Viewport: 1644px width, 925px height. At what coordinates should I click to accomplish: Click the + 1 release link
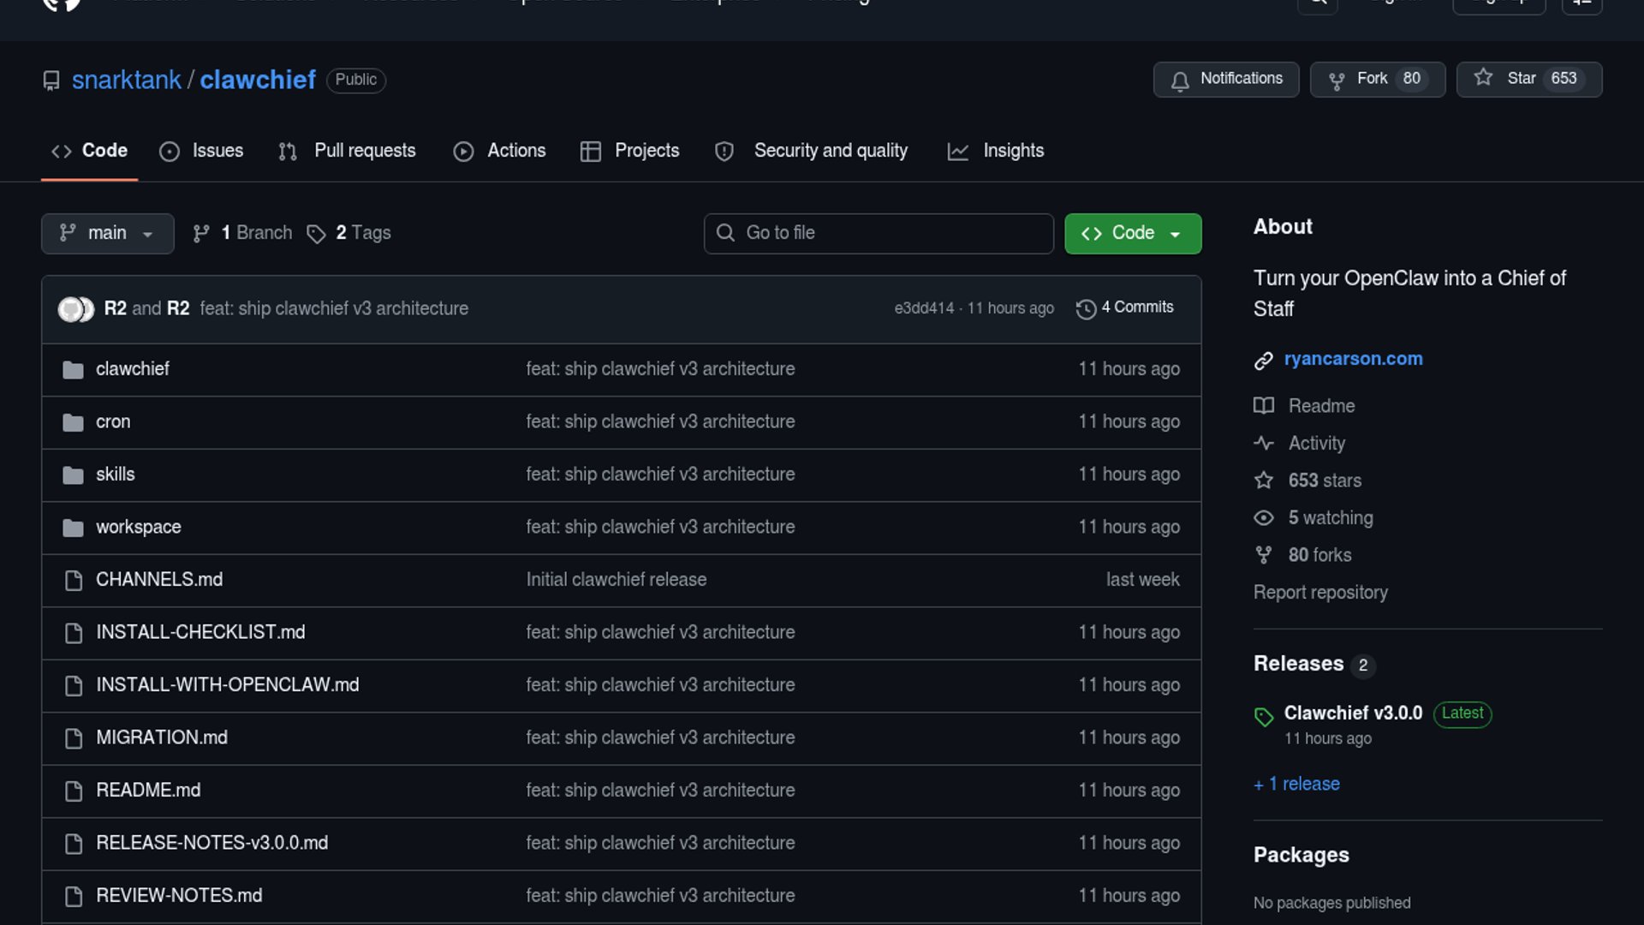[1296, 785]
